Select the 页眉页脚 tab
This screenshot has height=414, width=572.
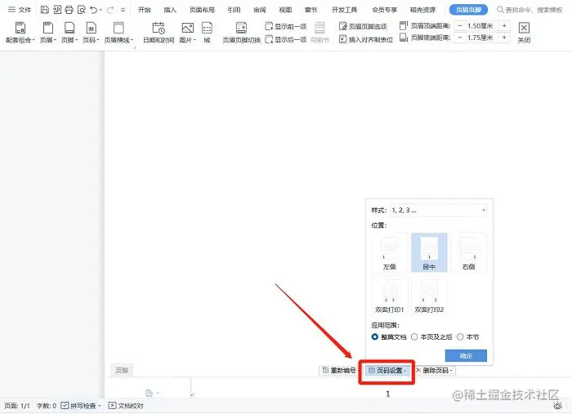click(468, 10)
